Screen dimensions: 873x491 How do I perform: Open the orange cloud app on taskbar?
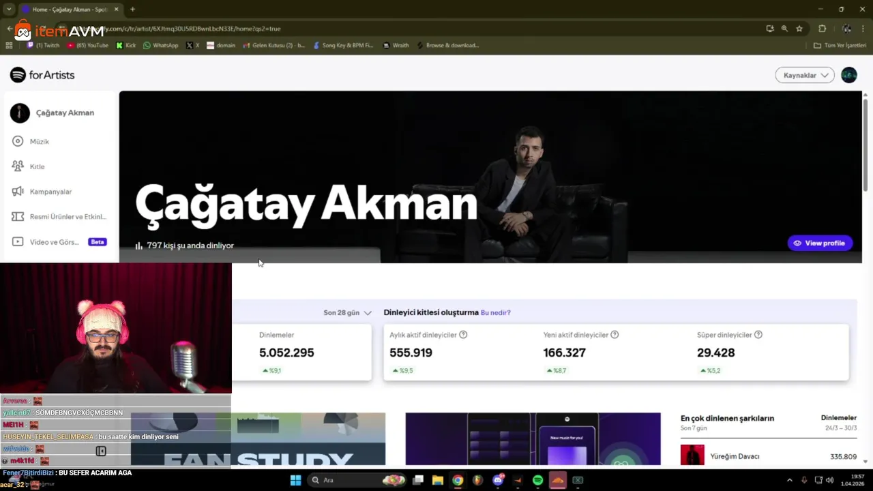558,480
